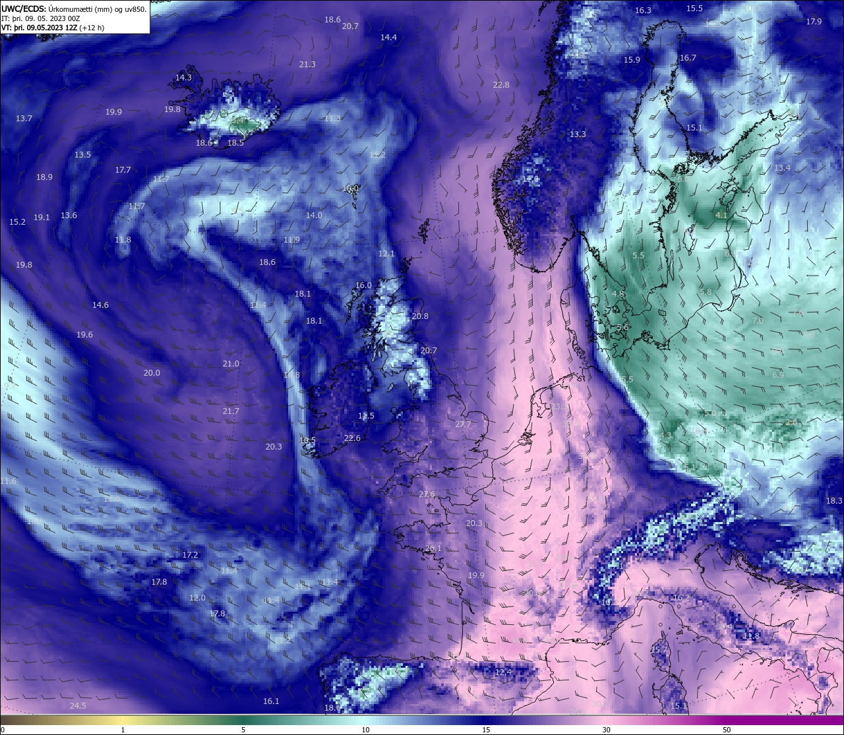Click the '1' tick label on the color scale
Image resolution: width=844 pixels, height=735 pixels.
(x=123, y=730)
